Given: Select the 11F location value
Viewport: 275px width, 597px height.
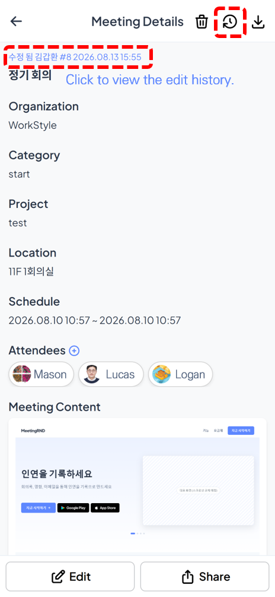Looking at the screenshot, I should coord(31,271).
